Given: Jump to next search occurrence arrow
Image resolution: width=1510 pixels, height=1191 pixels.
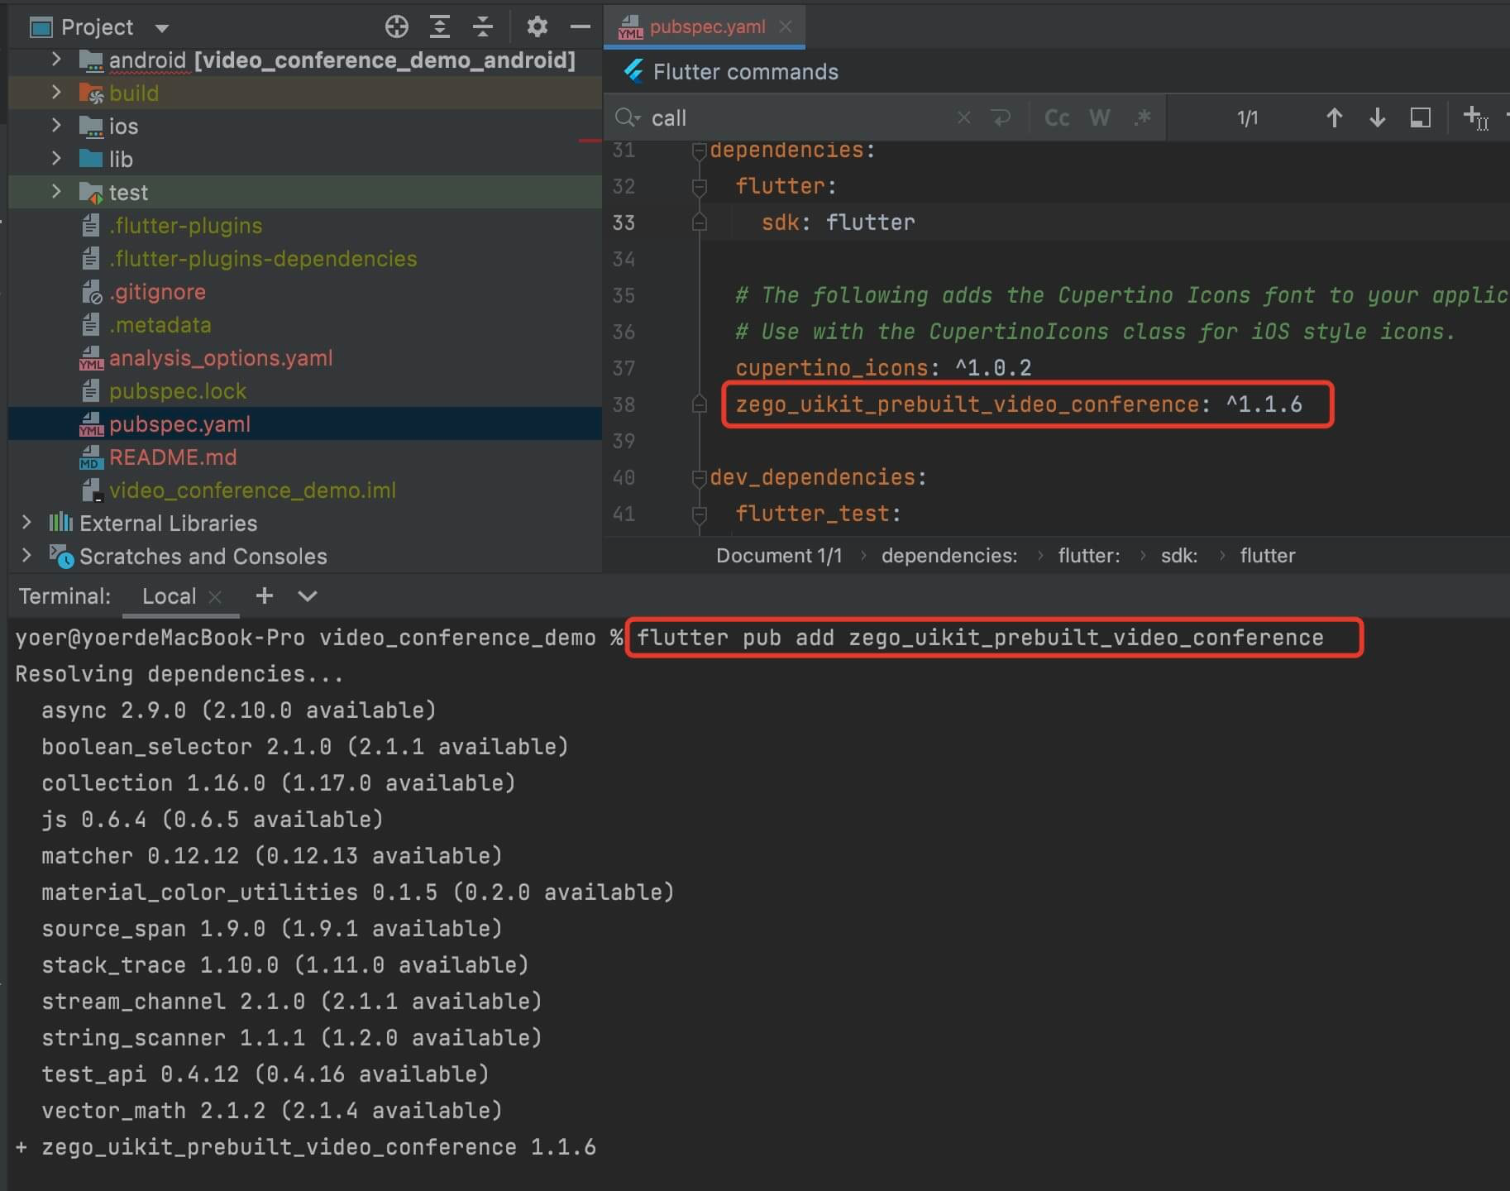Looking at the screenshot, I should (1377, 118).
